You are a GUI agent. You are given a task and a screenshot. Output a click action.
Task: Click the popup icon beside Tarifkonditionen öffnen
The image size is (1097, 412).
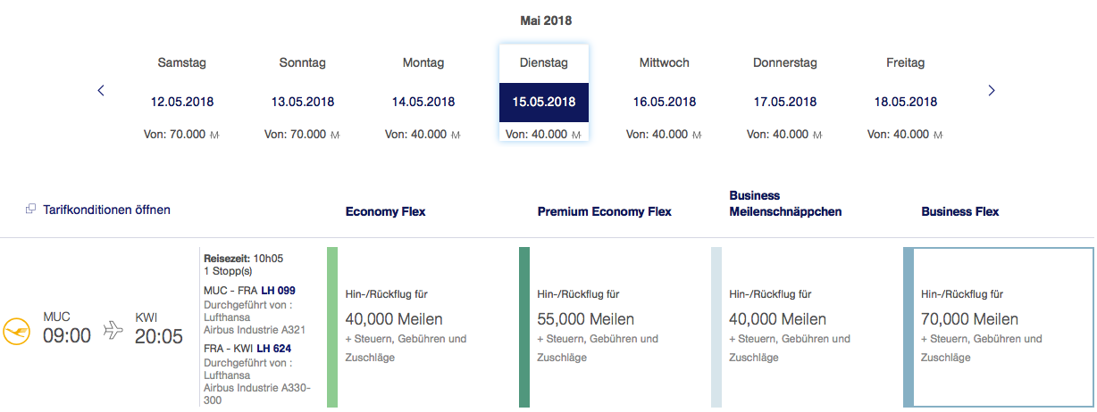[x=31, y=210]
